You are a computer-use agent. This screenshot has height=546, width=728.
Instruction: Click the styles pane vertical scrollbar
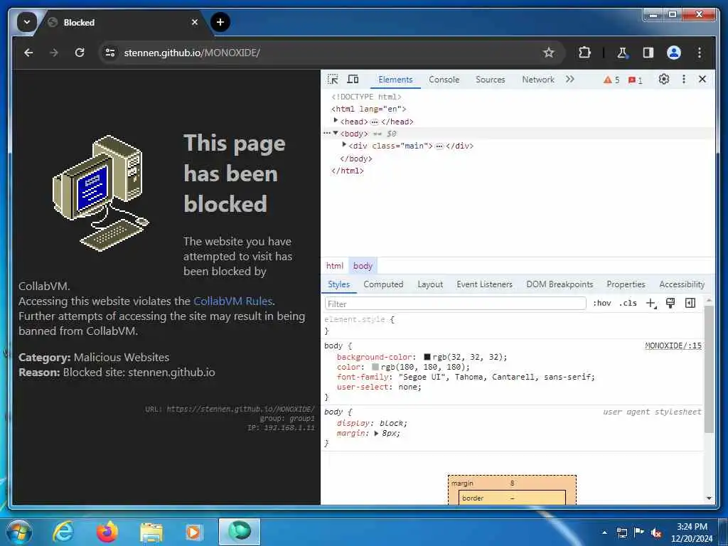(709, 369)
